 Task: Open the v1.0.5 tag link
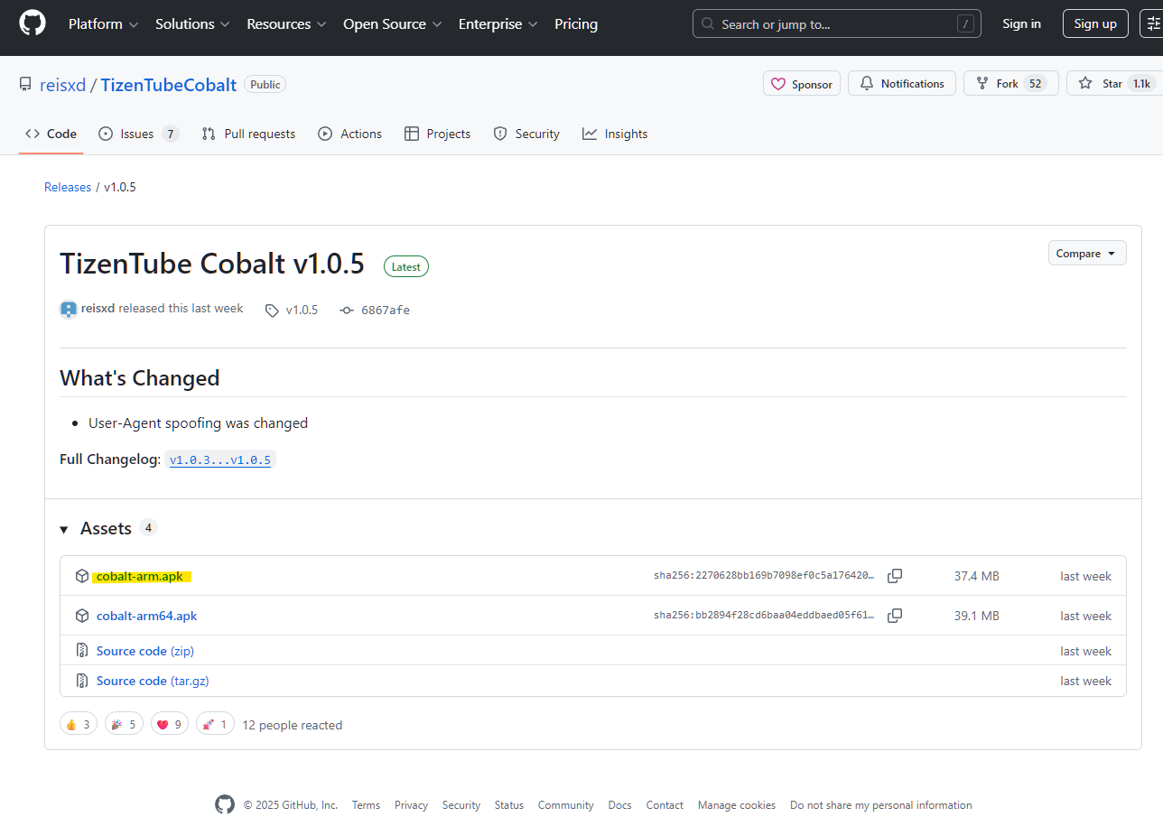coord(293,310)
